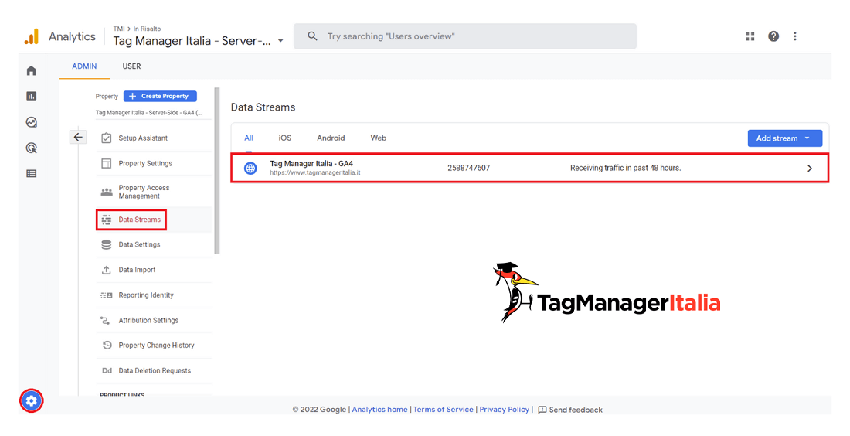Screen dimensions: 850x436
Task: Click the Data Settings database icon
Action: pos(107,244)
